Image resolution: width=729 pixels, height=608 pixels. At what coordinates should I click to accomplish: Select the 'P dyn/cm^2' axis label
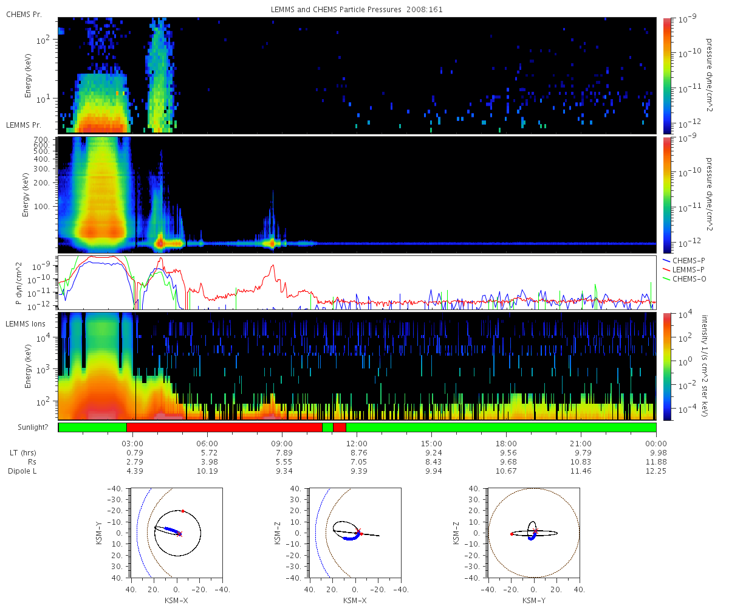[18, 283]
